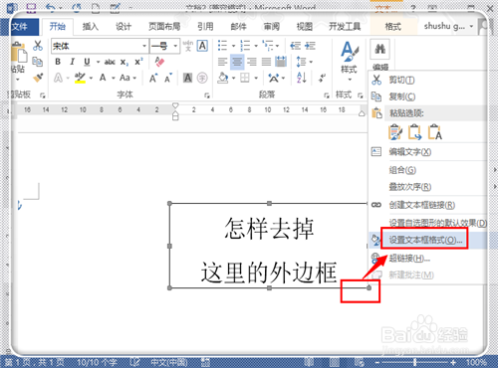The image size is (498, 368).
Task: Switch to the 插入 ribbon tab
Action: point(91,27)
